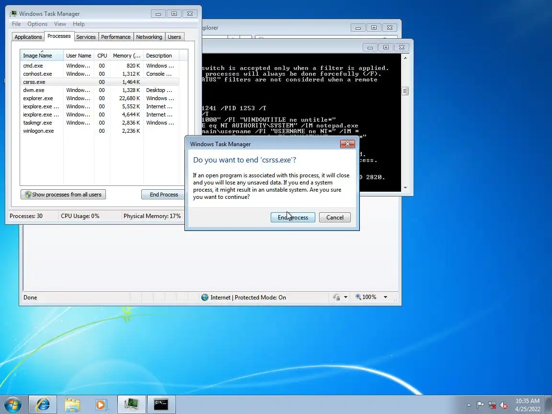Click the End Process button in Task Manager
This screenshot has height=414, width=552.
coord(164,195)
